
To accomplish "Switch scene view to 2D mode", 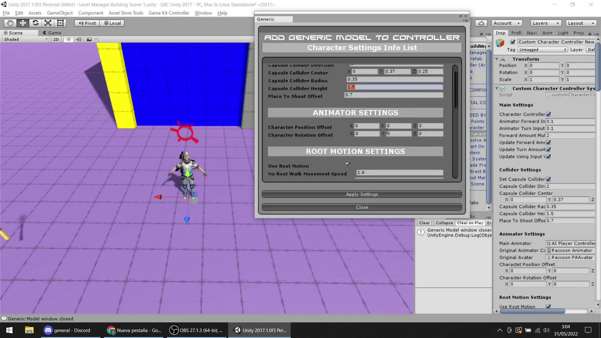I will click(56, 39).
